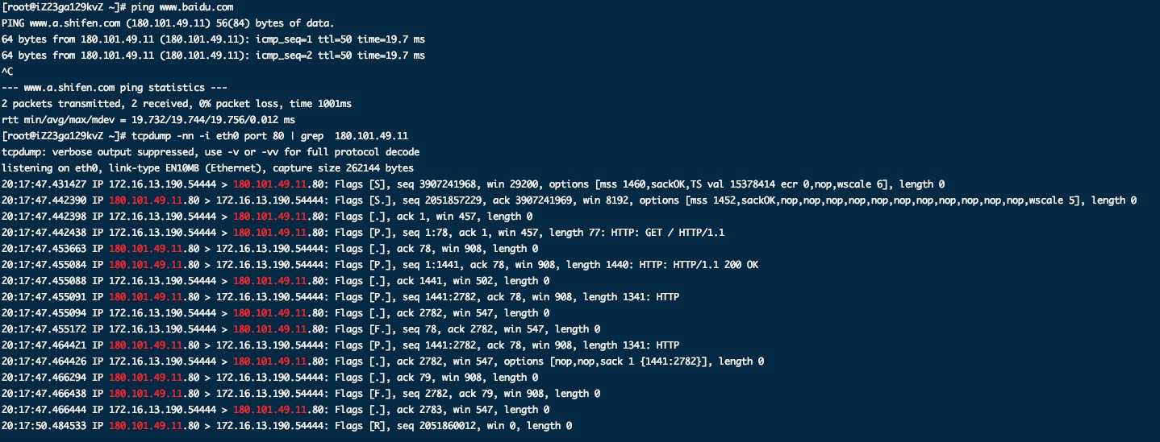Click the ping statistics separator line
Screen dimensions: 1160x442
point(115,87)
